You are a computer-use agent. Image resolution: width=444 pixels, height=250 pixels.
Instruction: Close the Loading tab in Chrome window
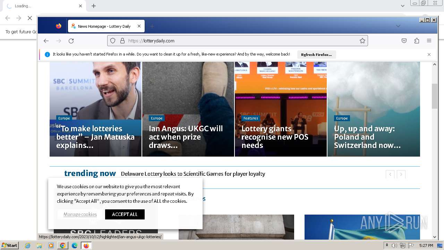[x=80, y=6]
